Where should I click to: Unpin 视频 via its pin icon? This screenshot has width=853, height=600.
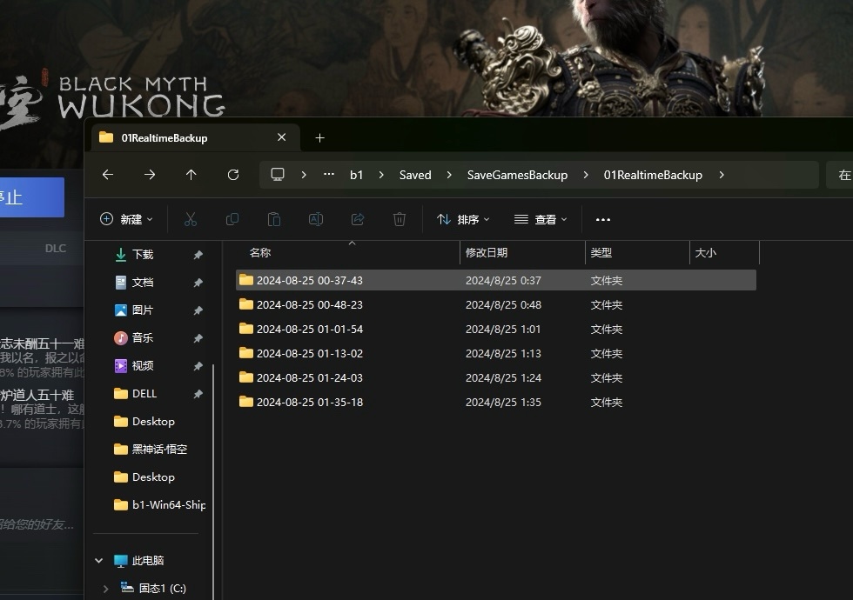point(198,365)
